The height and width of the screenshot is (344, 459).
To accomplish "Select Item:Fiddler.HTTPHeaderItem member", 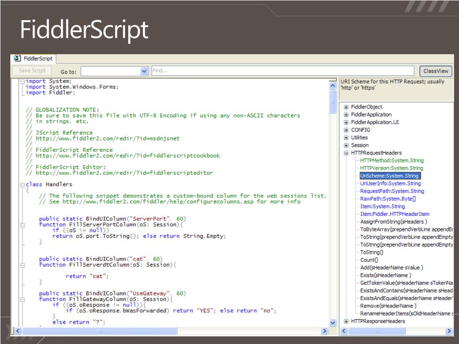I will pyautogui.click(x=394, y=214).
